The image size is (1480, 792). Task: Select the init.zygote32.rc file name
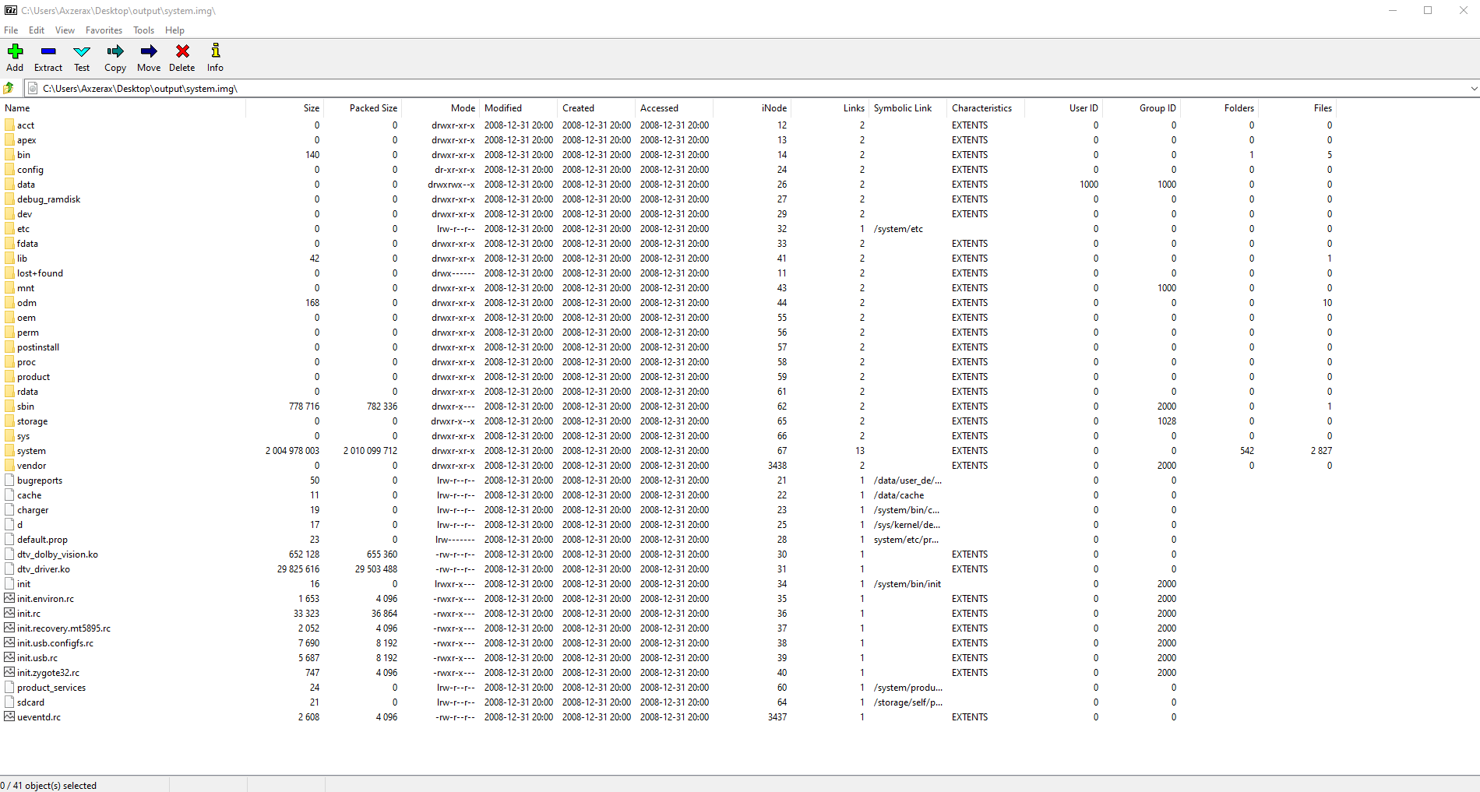[48, 673]
